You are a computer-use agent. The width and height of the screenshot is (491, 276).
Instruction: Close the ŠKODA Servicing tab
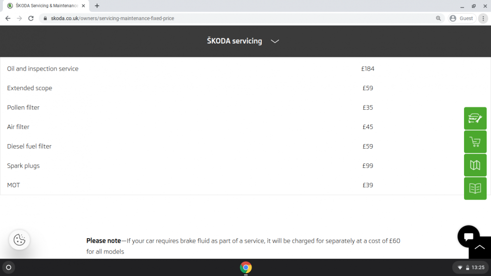[x=83, y=5]
